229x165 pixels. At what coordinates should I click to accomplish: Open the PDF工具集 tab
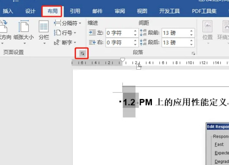click(204, 11)
